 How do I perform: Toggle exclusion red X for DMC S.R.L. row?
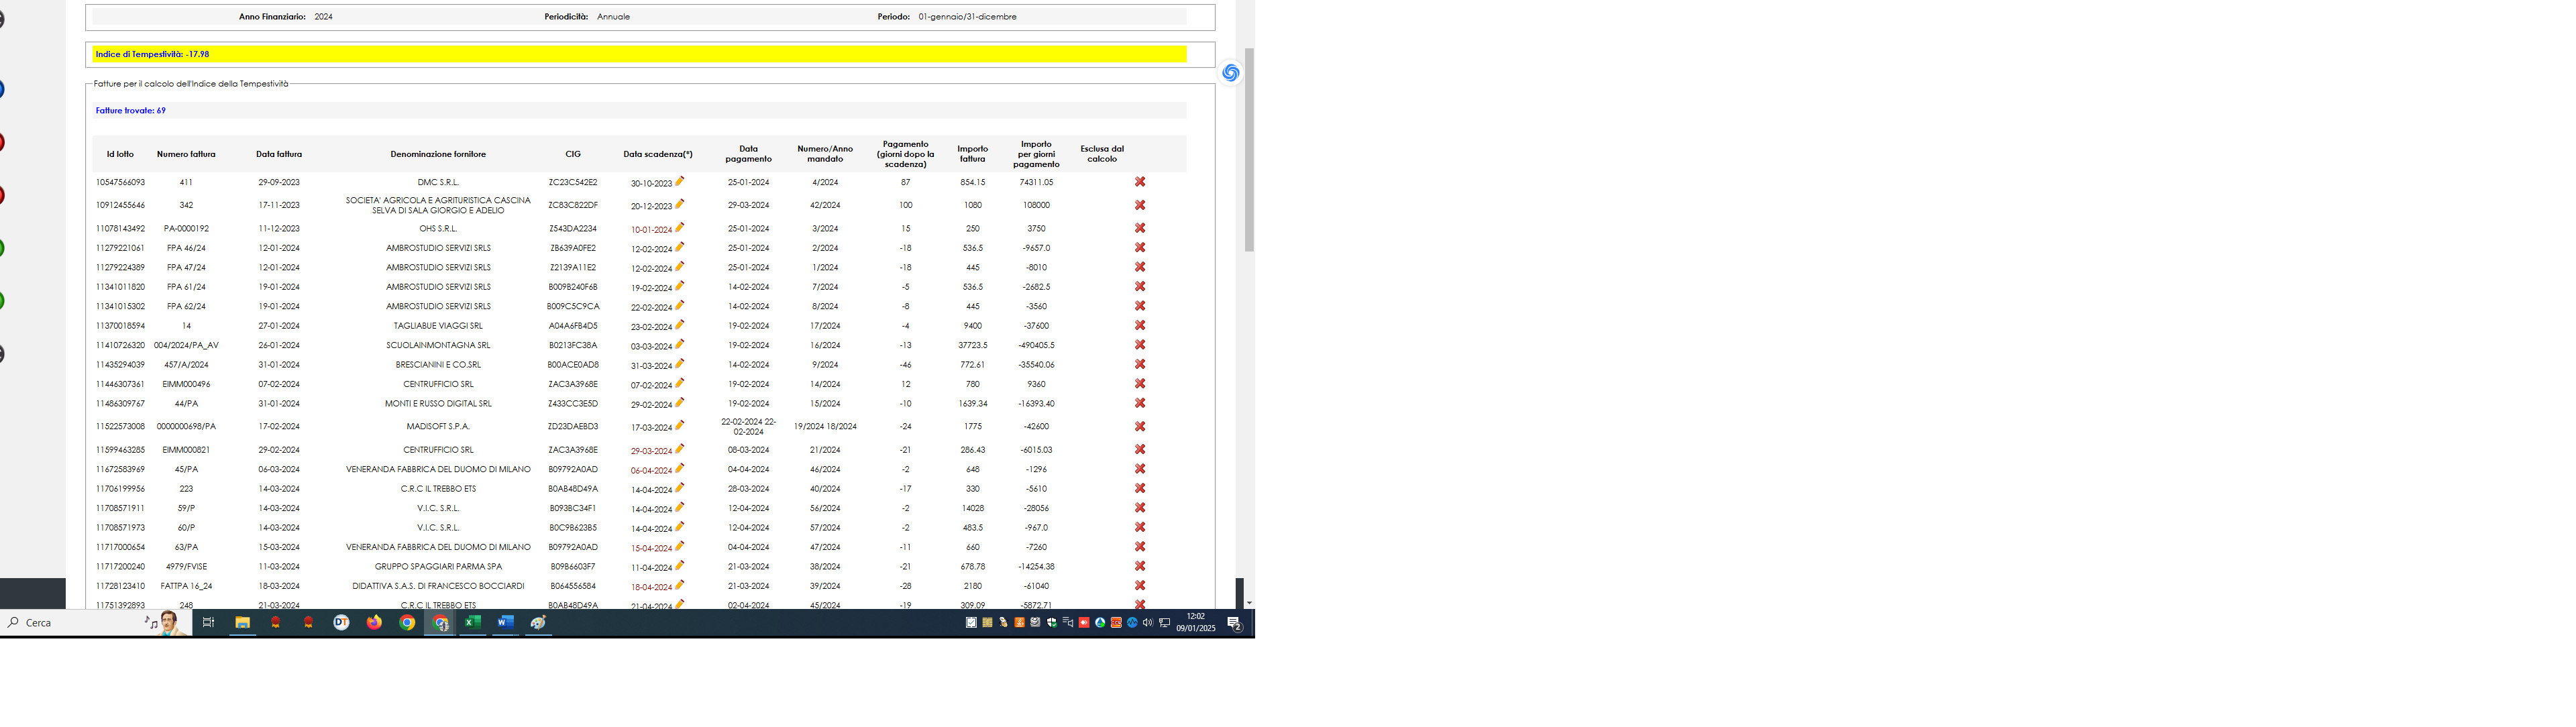(1139, 182)
